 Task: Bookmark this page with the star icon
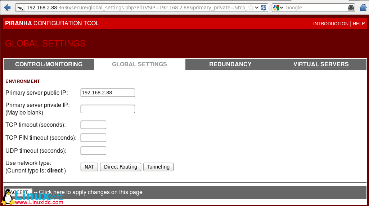point(251,8)
